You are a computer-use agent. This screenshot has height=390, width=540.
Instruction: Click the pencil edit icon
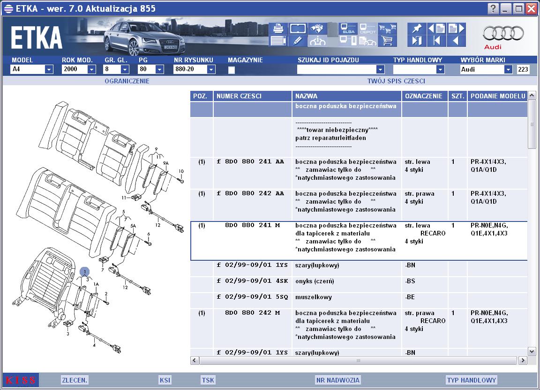[298, 41]
